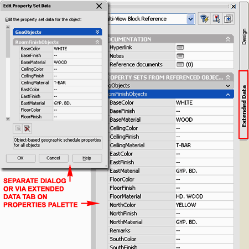Click the Help button

[x=87, y=158]
